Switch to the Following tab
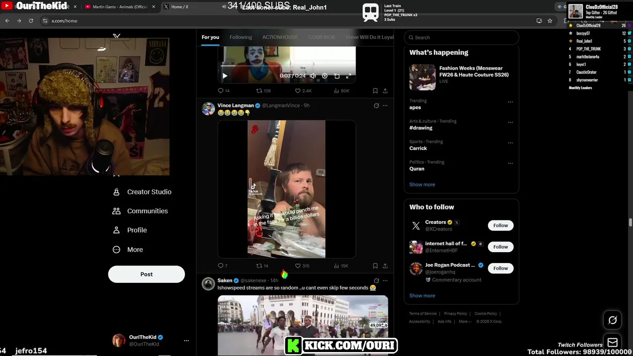The width and height of the screenshot is (633, 356). 241,37
